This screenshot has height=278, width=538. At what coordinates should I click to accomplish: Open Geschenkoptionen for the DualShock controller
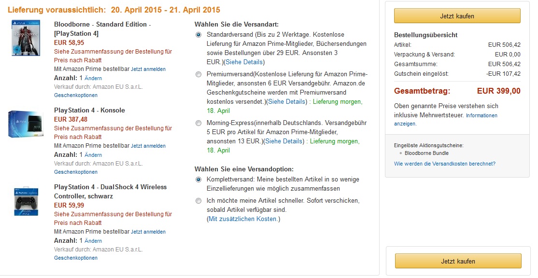click(x=76, y=258)
